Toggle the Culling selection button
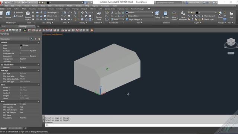The width and height of the screenshot is (238, 134). (157, 15)
